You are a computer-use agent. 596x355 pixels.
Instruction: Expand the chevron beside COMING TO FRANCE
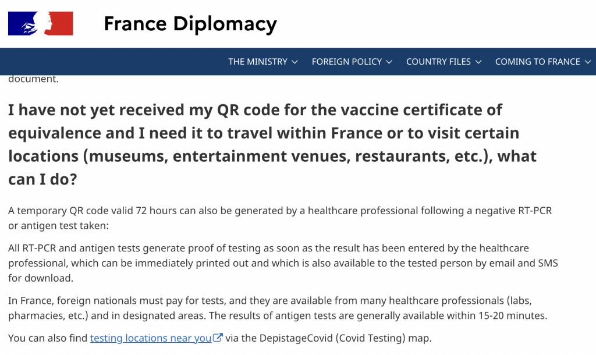(x=588, y=62)
